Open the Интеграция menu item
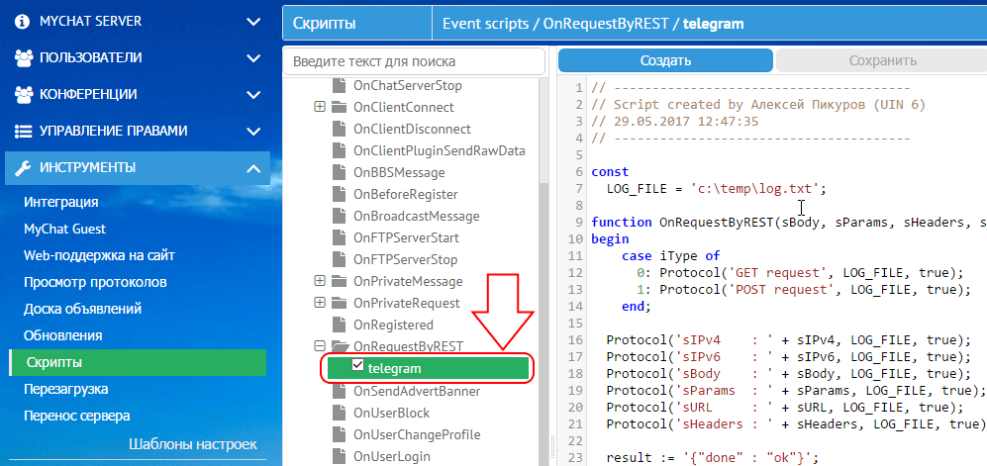The width and height of the screenshot is (987, 466). (x=60, y=202)
